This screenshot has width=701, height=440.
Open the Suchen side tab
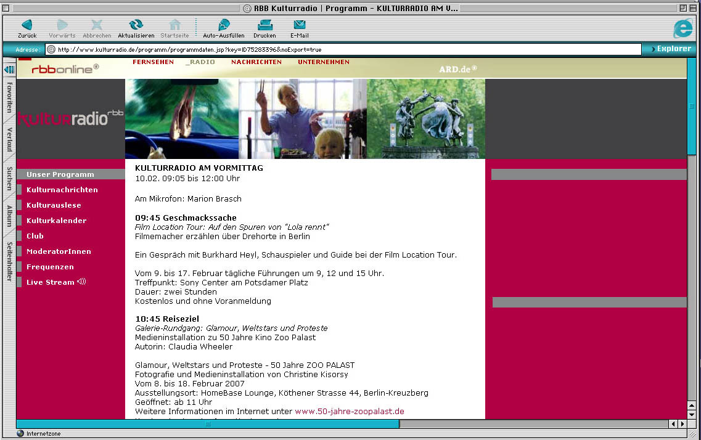(x=9, y=178)
